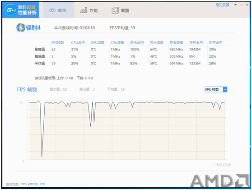The height and width of the screenshot is (190, 252).
Task: Click the bar chart icon beside 性能
Action: (x=84, y=10)
